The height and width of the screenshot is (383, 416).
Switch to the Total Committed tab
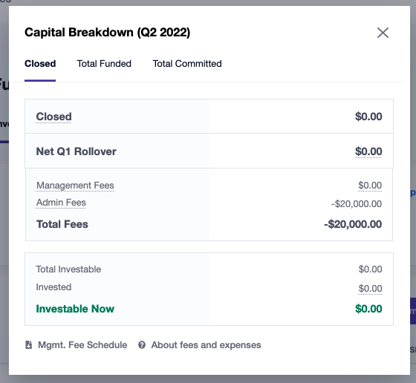point(187,64)
